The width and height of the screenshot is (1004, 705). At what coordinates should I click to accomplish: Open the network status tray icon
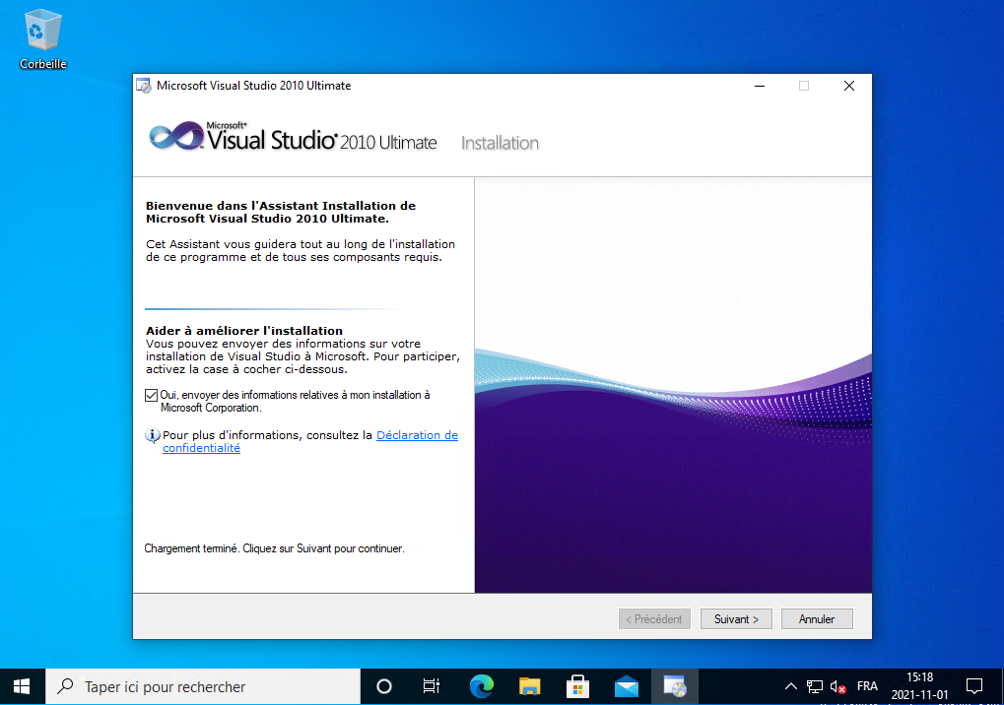[x=815, y=686]
